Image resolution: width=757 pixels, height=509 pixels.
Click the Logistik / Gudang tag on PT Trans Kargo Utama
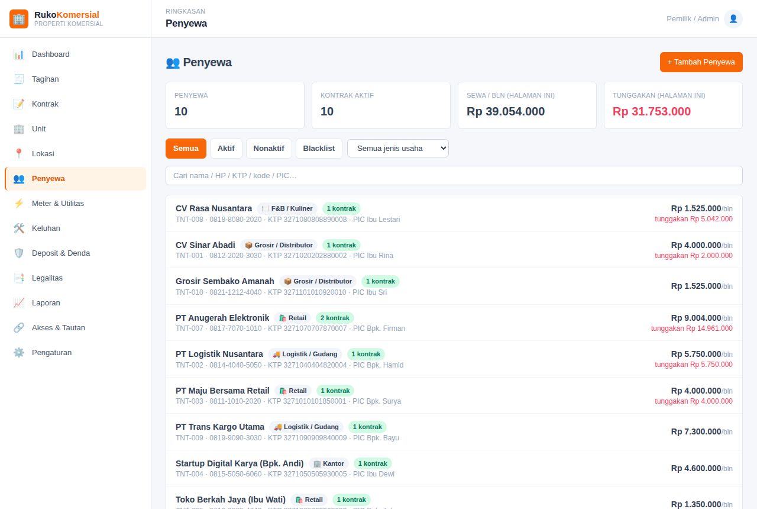pos(306,427)
